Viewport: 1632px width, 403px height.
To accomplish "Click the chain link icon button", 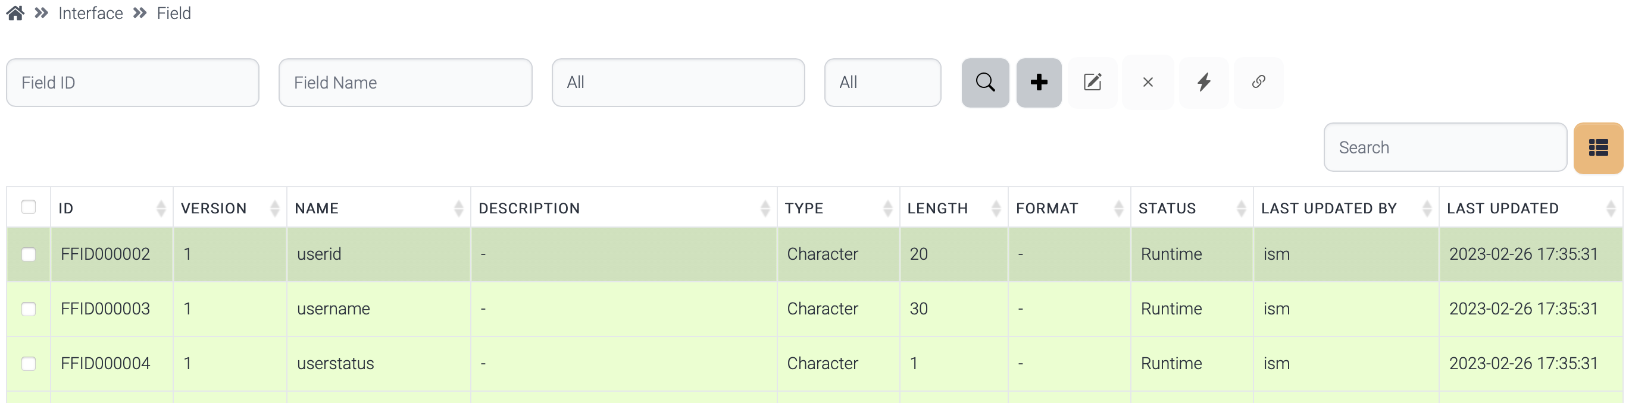I will tap(1258, 82).
